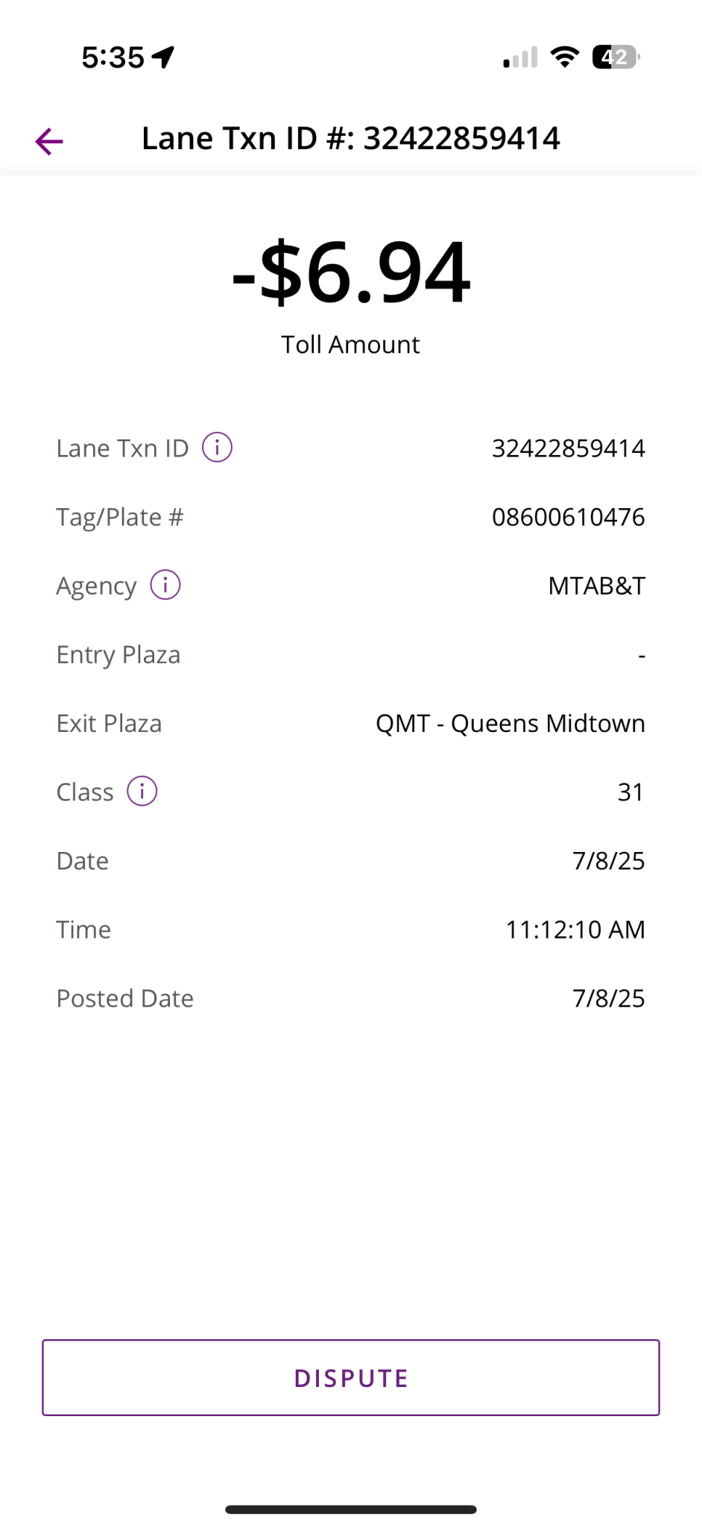
Task: Tap the status bar clock 5:35
Action: [113, 57]
